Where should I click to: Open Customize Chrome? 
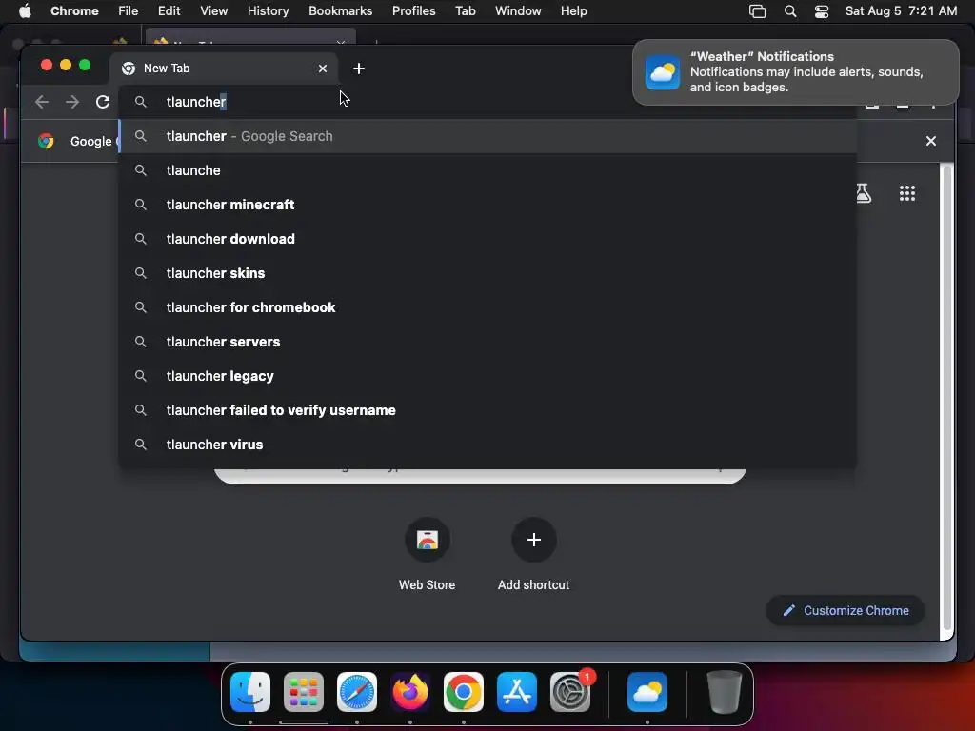846,610
